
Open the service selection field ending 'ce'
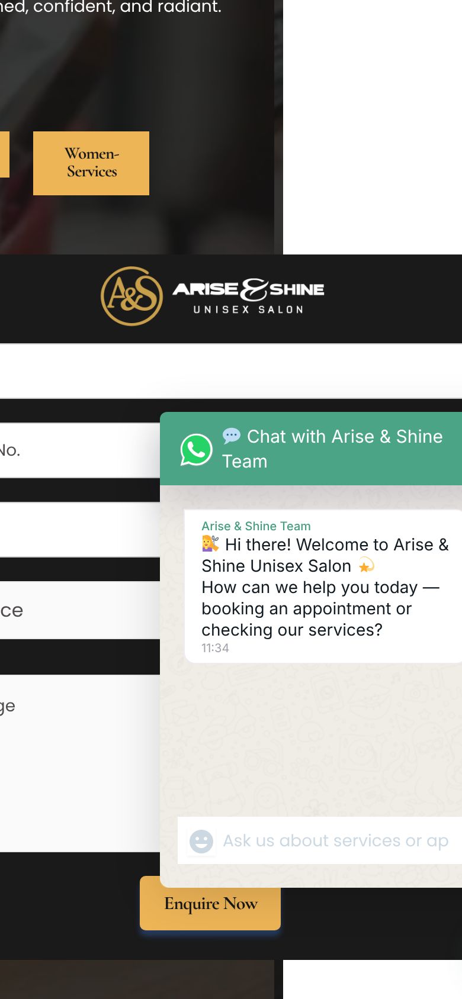click(80, 610)
